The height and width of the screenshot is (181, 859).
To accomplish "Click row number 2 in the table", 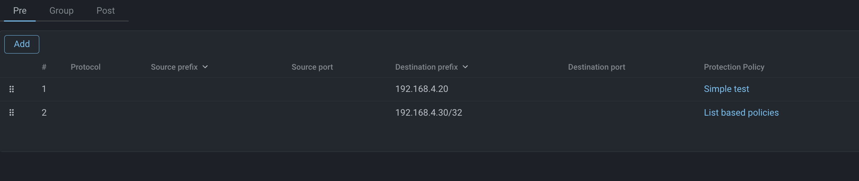I will 44,113.
